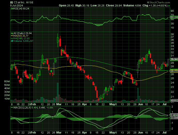Click the AI ticker symbol in header

coord(11,3)
